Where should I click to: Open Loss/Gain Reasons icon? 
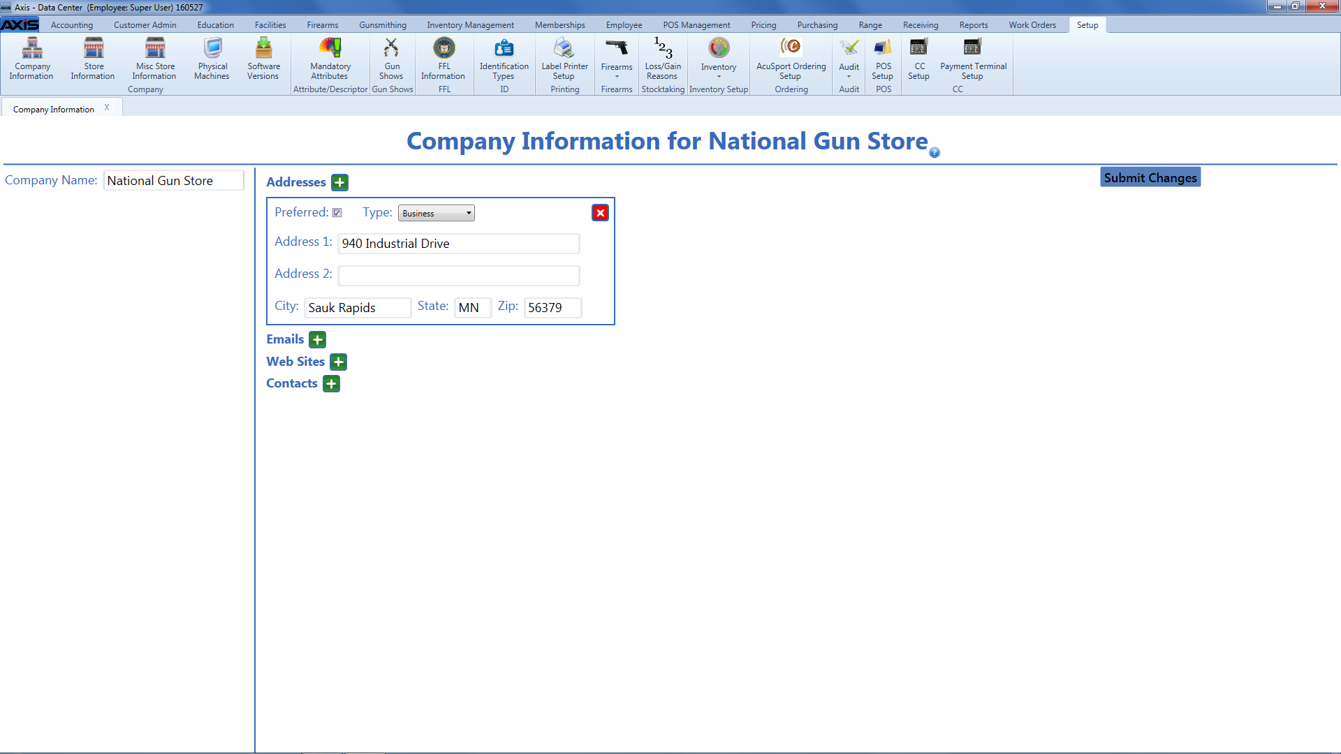tap(662, 59)
